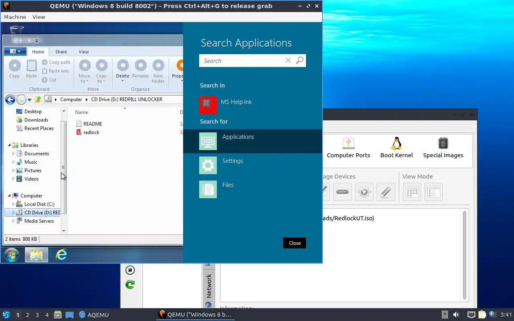
Task: Click the Name column header
Action: 82,112
